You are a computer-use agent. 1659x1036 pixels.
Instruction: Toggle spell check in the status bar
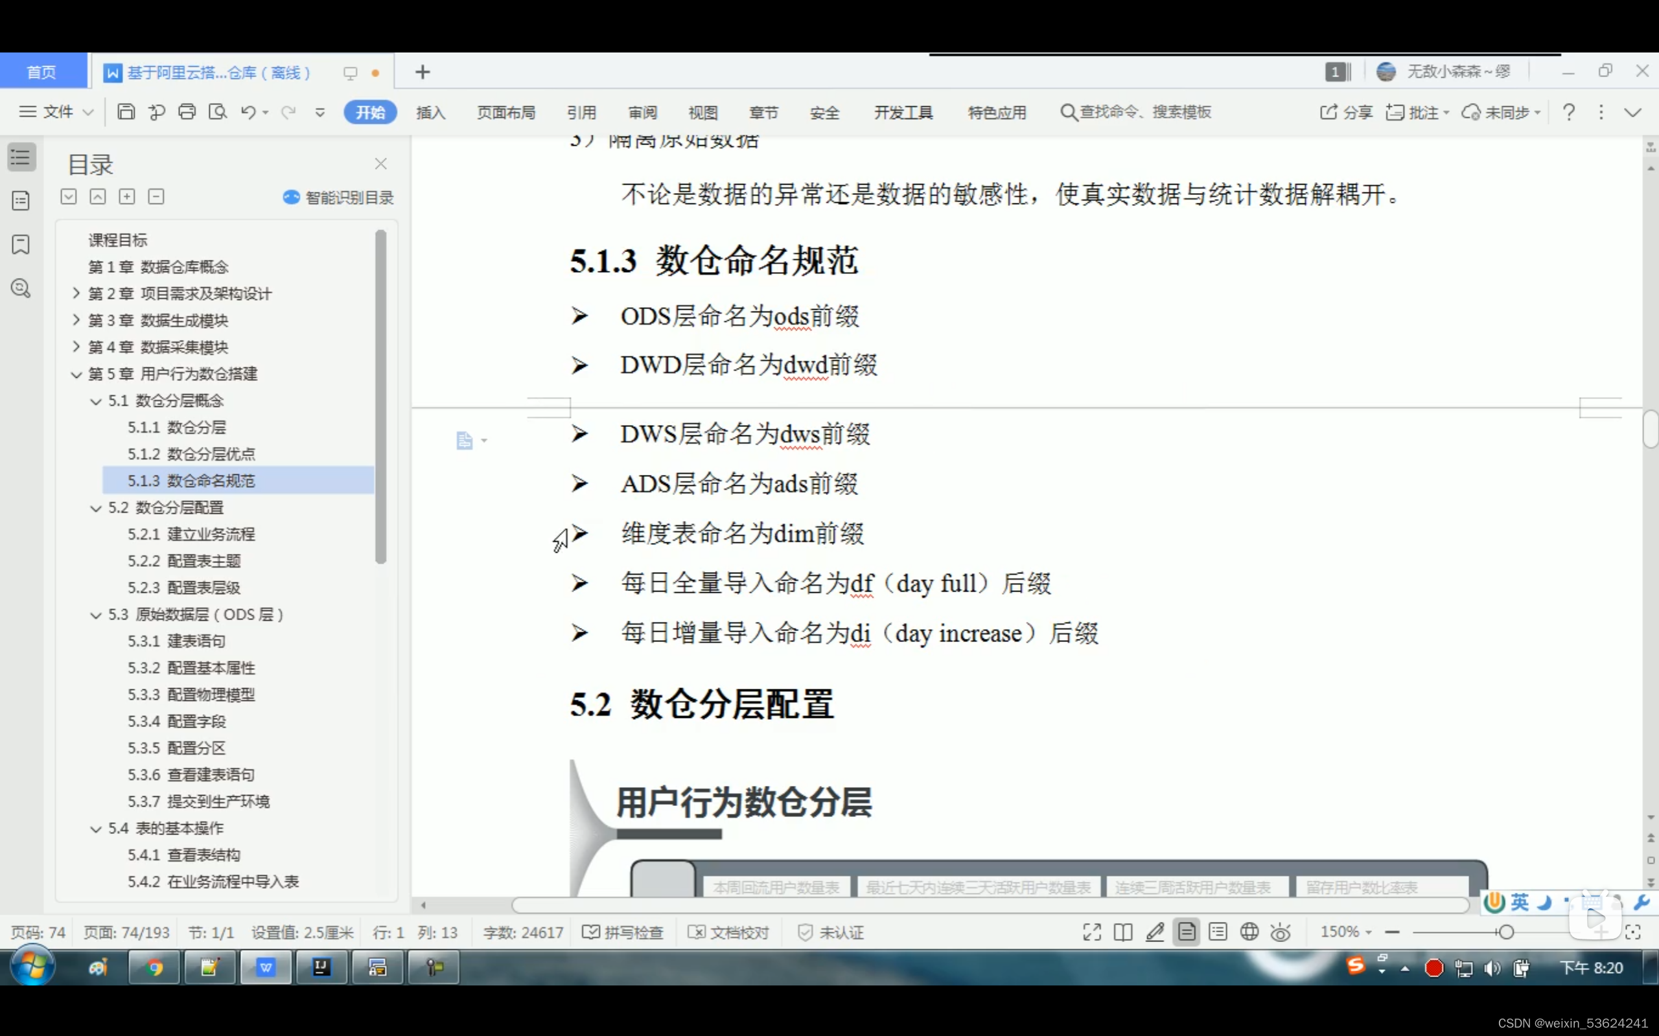coord(623,932)
